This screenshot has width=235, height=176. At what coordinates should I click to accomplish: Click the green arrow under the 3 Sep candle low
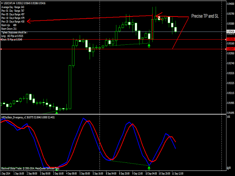57,113
